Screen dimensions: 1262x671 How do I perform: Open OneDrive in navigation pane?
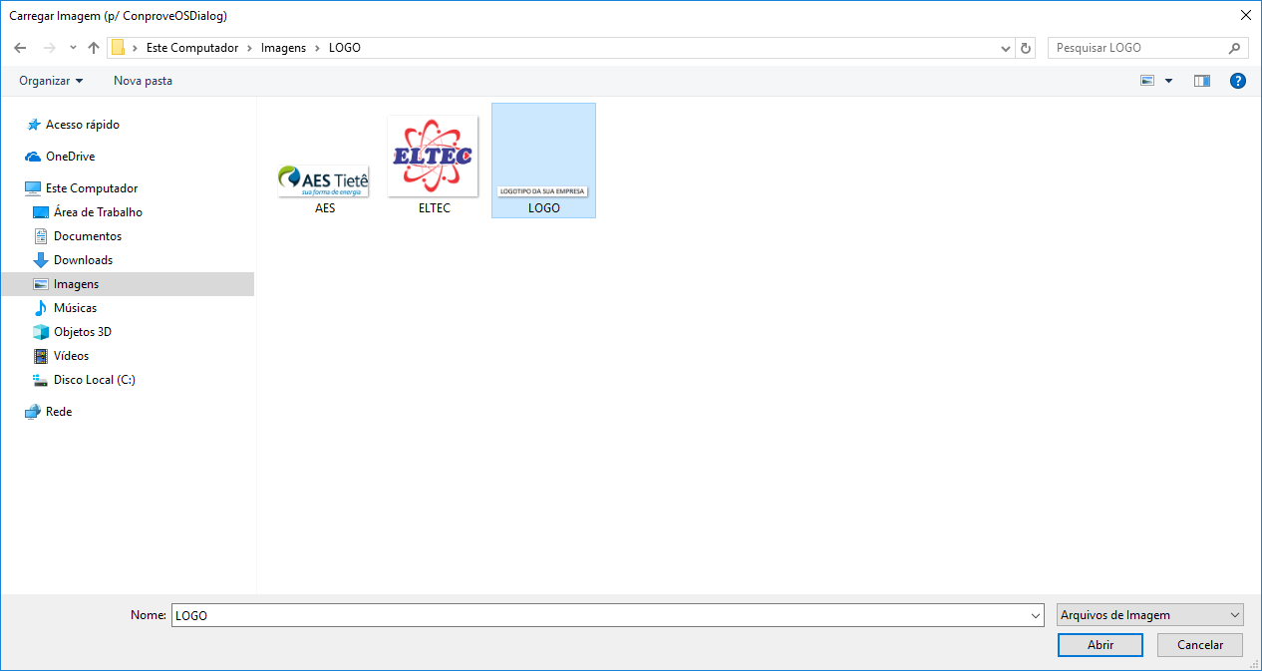click(70, 157)
